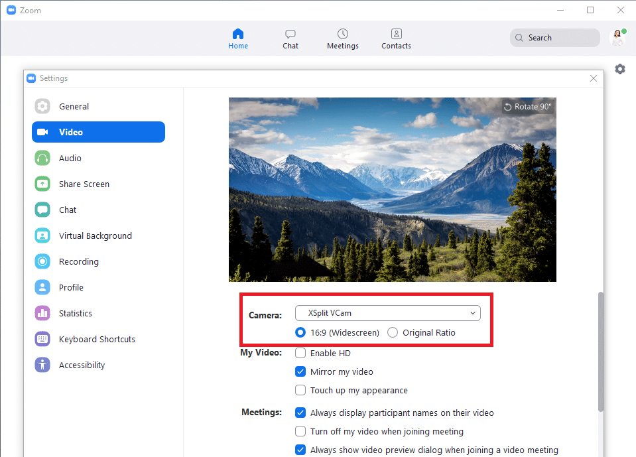
Task: Click the user profile avatar
Action: pyautogui.click(x=617, y=38)
